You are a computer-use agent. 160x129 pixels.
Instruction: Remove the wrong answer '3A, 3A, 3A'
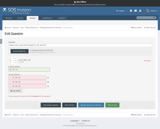(48, 86)
